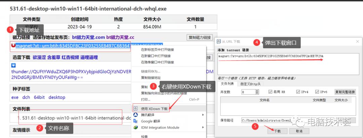Select the 腾讯翻译 menu entry
The height and width of the screenshot is (138, 363).
click(148, 115)
